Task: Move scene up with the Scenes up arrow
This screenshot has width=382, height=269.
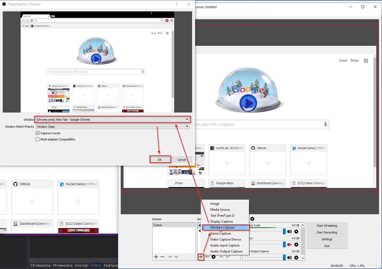Action: 170,257
